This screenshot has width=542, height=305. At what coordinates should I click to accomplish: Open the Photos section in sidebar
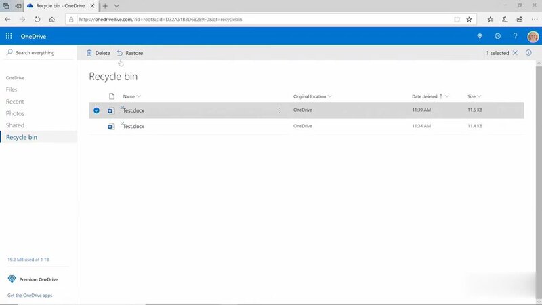click(x=15, y=113)
